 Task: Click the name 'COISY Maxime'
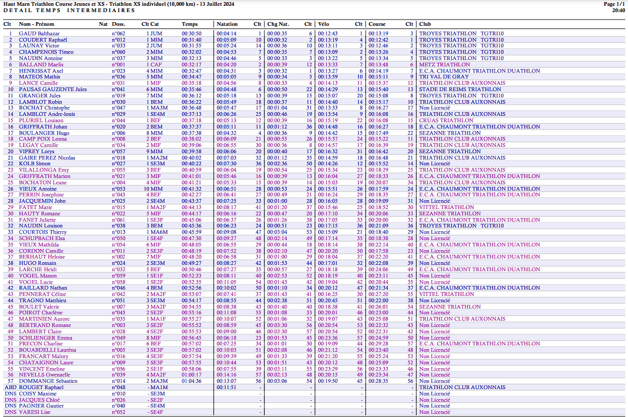coord(37,394)
